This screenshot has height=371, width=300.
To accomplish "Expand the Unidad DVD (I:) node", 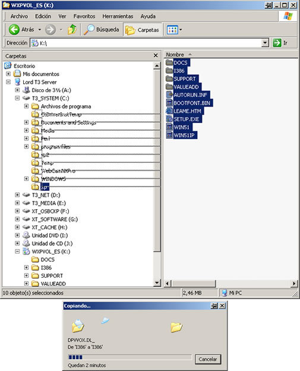I will click(x=17, y=235).
